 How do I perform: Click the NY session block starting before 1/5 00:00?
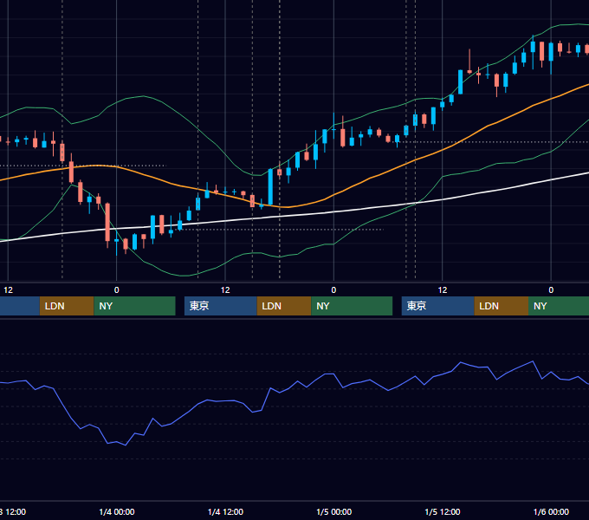[352, 306]
